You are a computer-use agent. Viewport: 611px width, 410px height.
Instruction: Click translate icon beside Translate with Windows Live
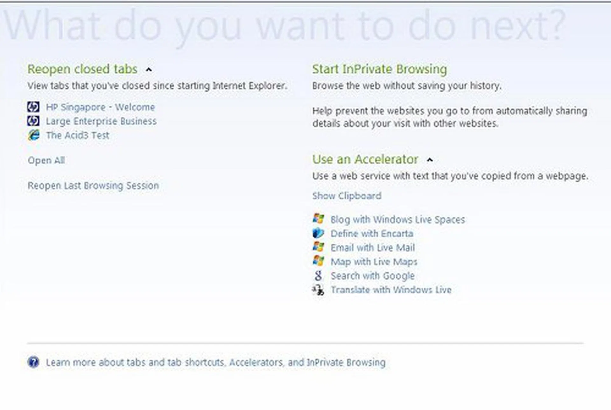318,290
